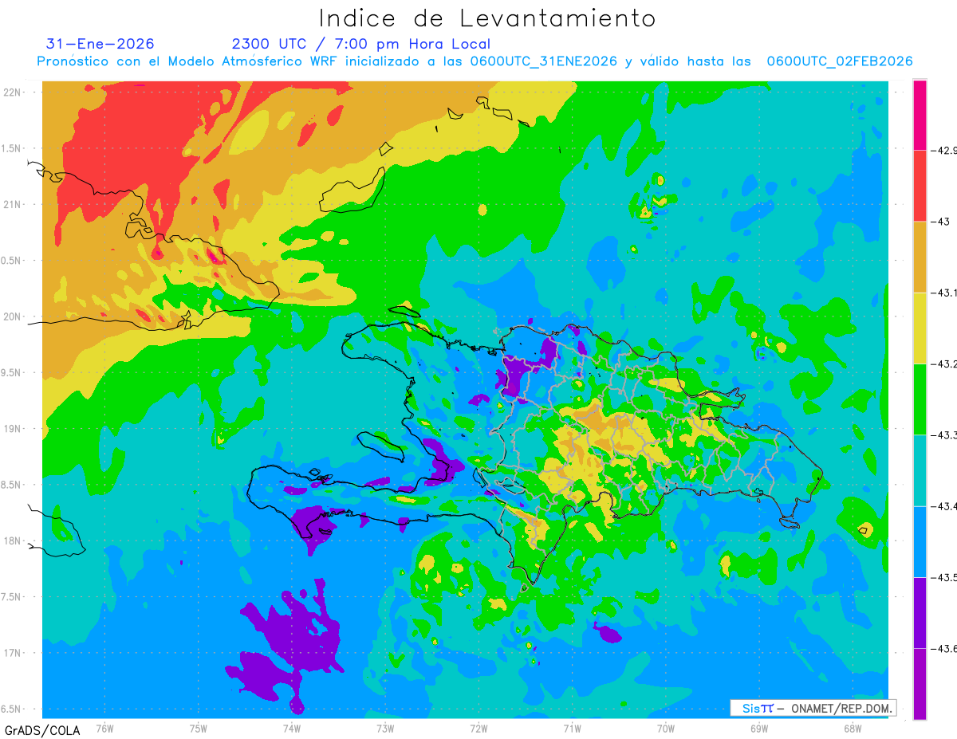Click the longitude label "75W"
This screenshot has width=957, height=739.
click(x=199, y=728)
